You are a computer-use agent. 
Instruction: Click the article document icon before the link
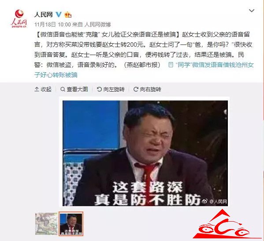[171, 65]
